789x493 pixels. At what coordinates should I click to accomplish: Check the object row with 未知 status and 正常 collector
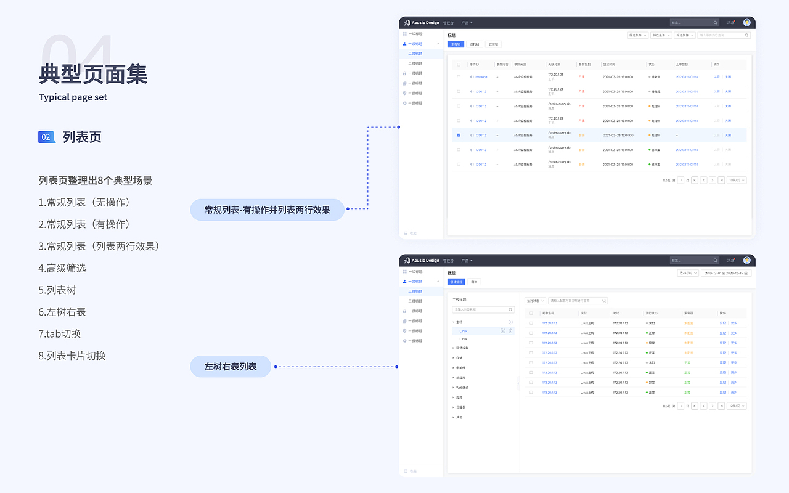point(531,362)
